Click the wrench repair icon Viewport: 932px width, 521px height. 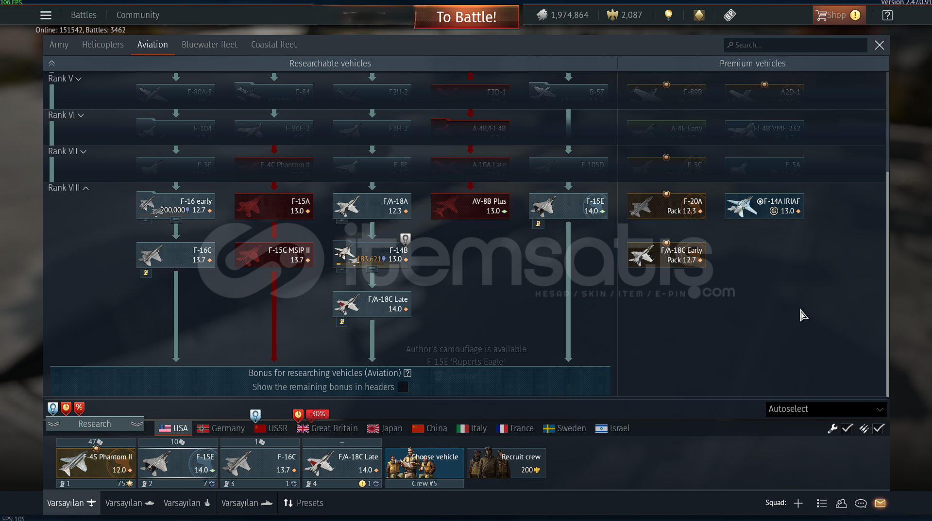coord(832,428)
